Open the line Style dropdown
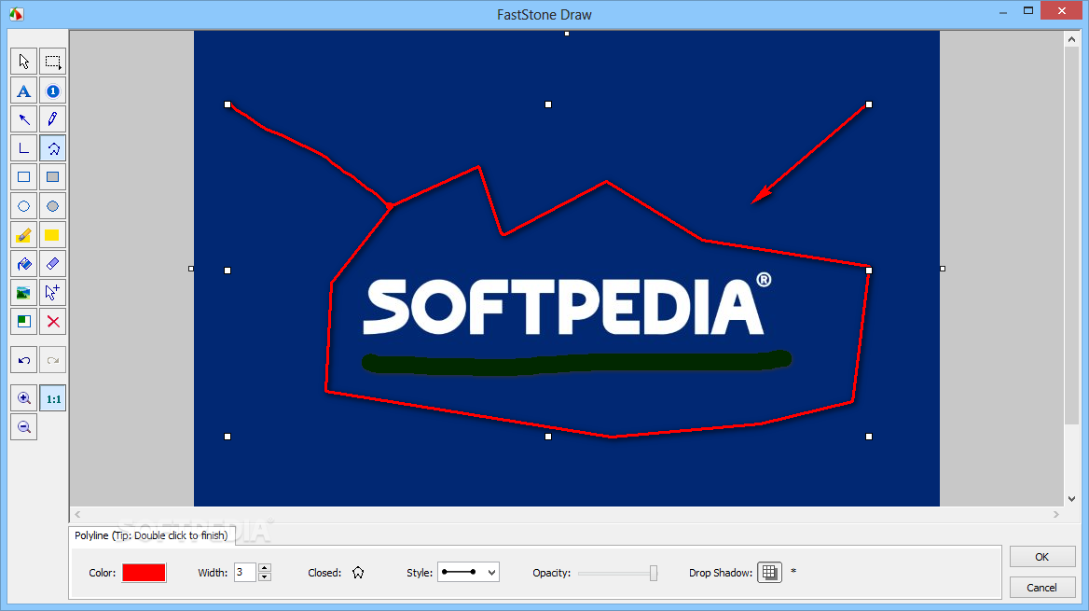This screenshot has height=611, width=1089. 468,572
